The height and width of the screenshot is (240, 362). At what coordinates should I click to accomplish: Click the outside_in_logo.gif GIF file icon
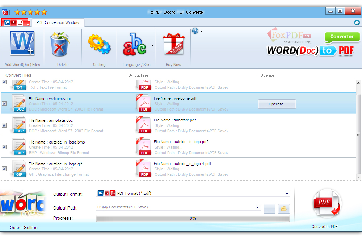point(19,169)
